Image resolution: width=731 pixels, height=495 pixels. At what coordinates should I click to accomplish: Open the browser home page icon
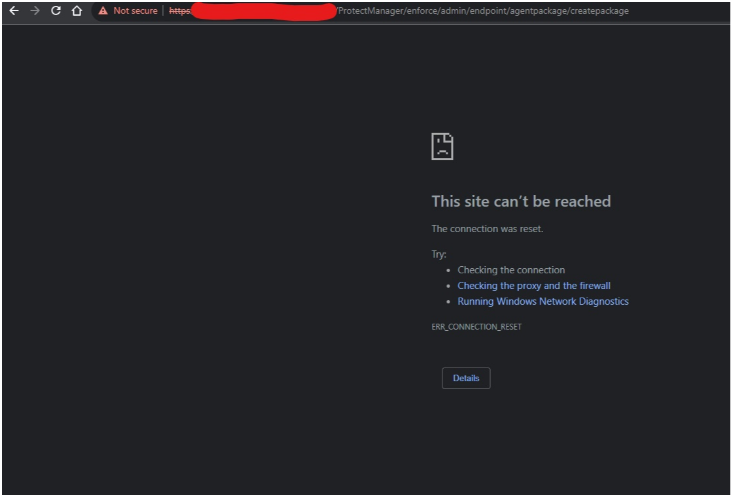coord(77,10)
